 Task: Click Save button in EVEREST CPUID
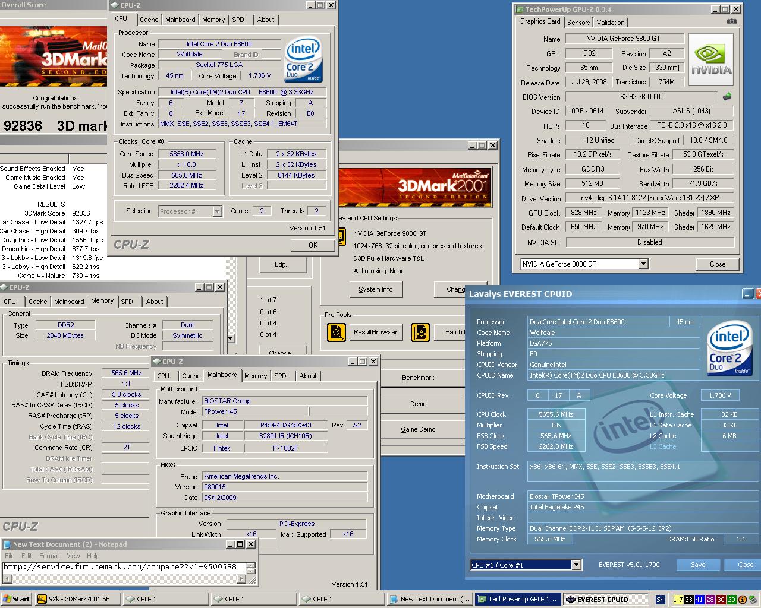click(698, 565)
